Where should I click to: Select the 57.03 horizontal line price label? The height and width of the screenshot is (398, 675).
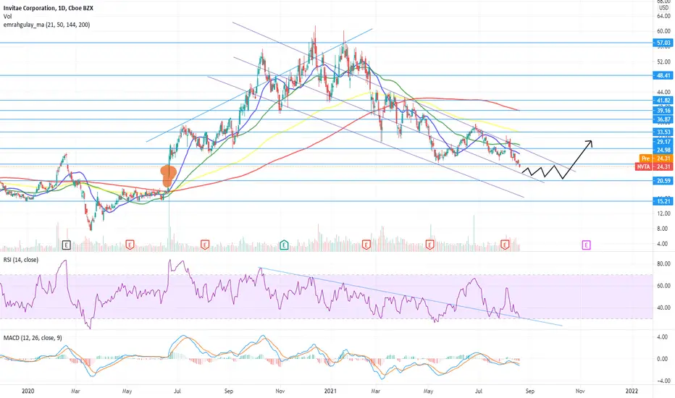pyautogui.click(x=663, y=43)
